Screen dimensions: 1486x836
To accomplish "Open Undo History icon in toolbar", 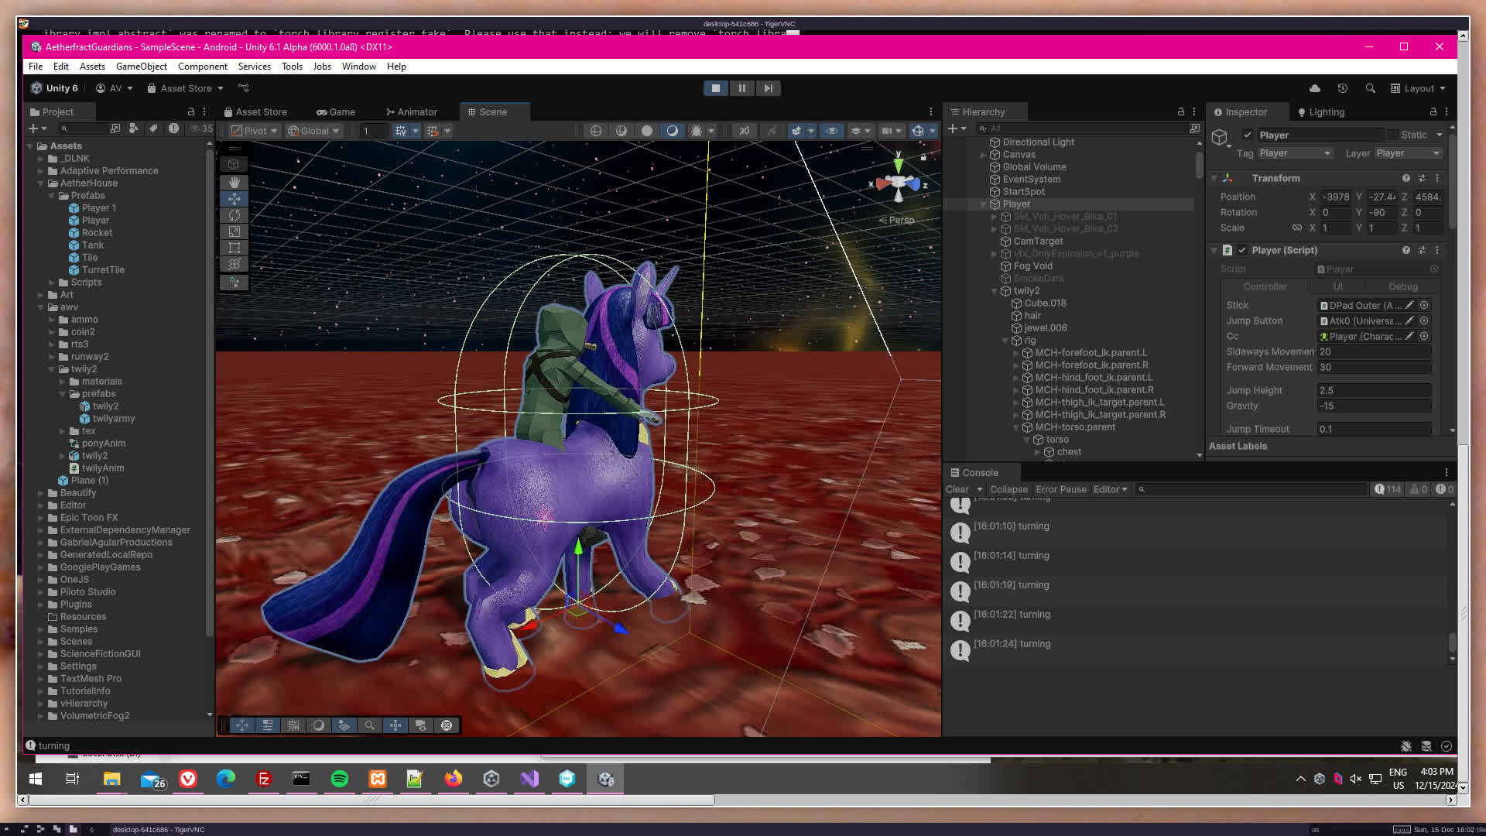I will 1343,88.
